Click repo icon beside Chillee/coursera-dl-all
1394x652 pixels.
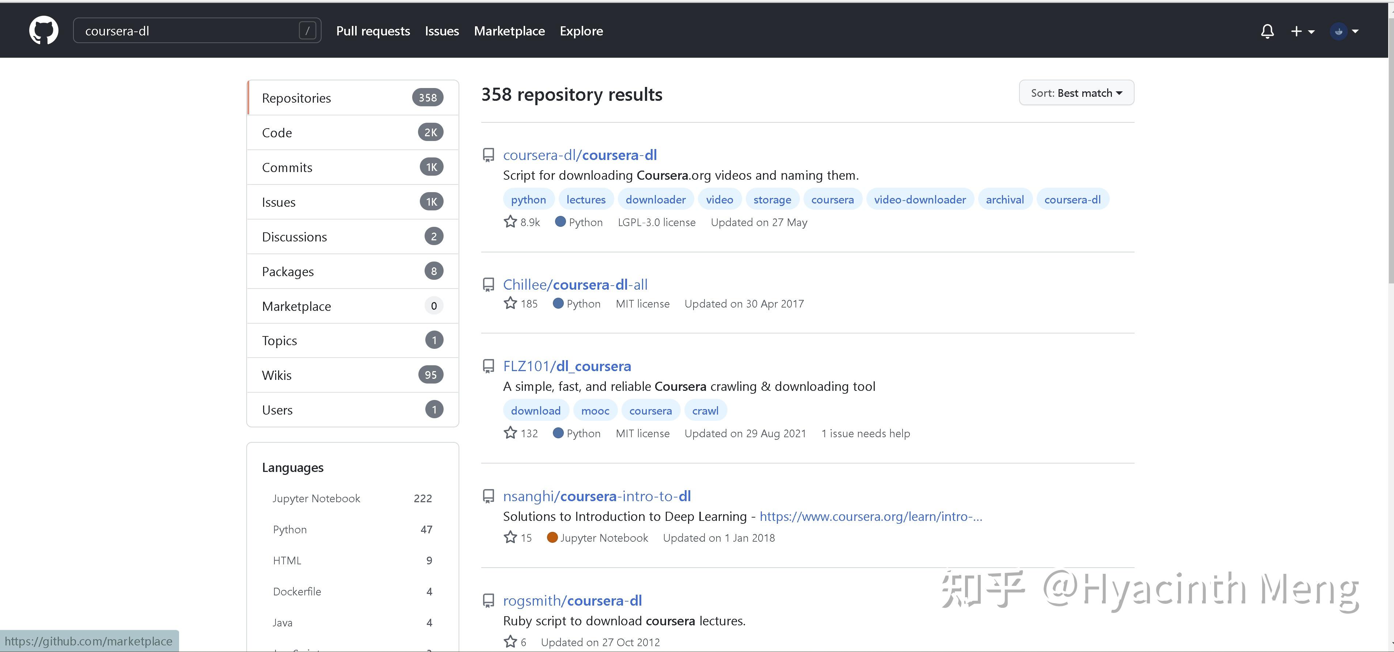tap(488, 285)
